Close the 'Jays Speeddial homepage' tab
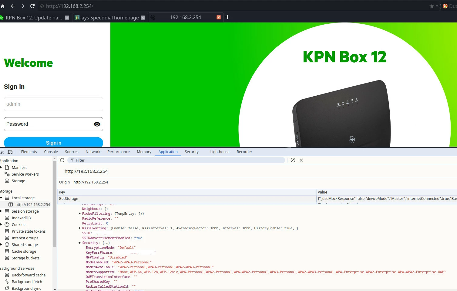The height and width of the screenshot is (291, 457). [x=143, y=18]
